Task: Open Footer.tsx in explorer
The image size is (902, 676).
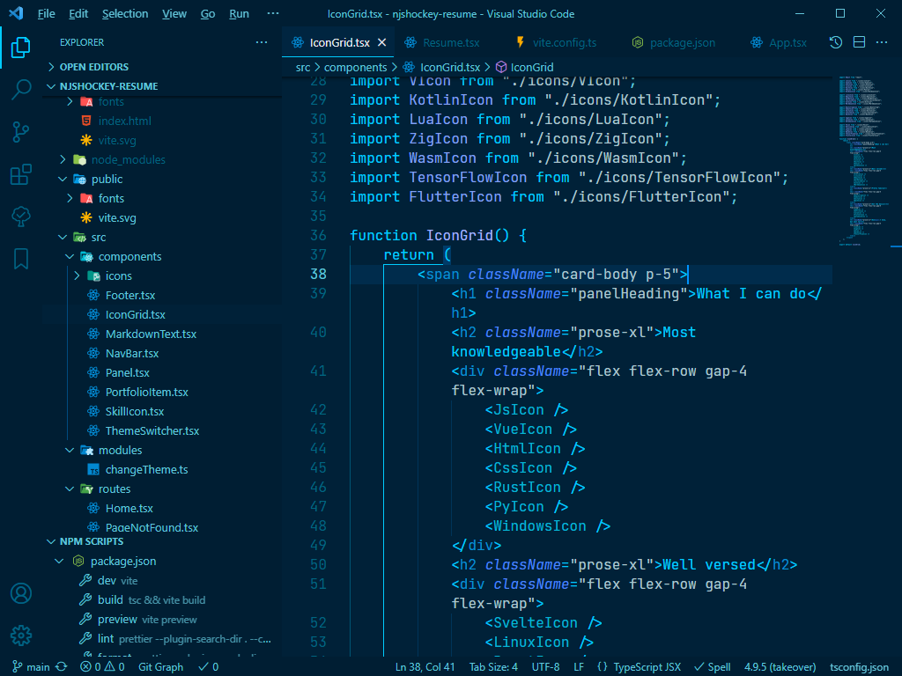Action: coord(130,296)
